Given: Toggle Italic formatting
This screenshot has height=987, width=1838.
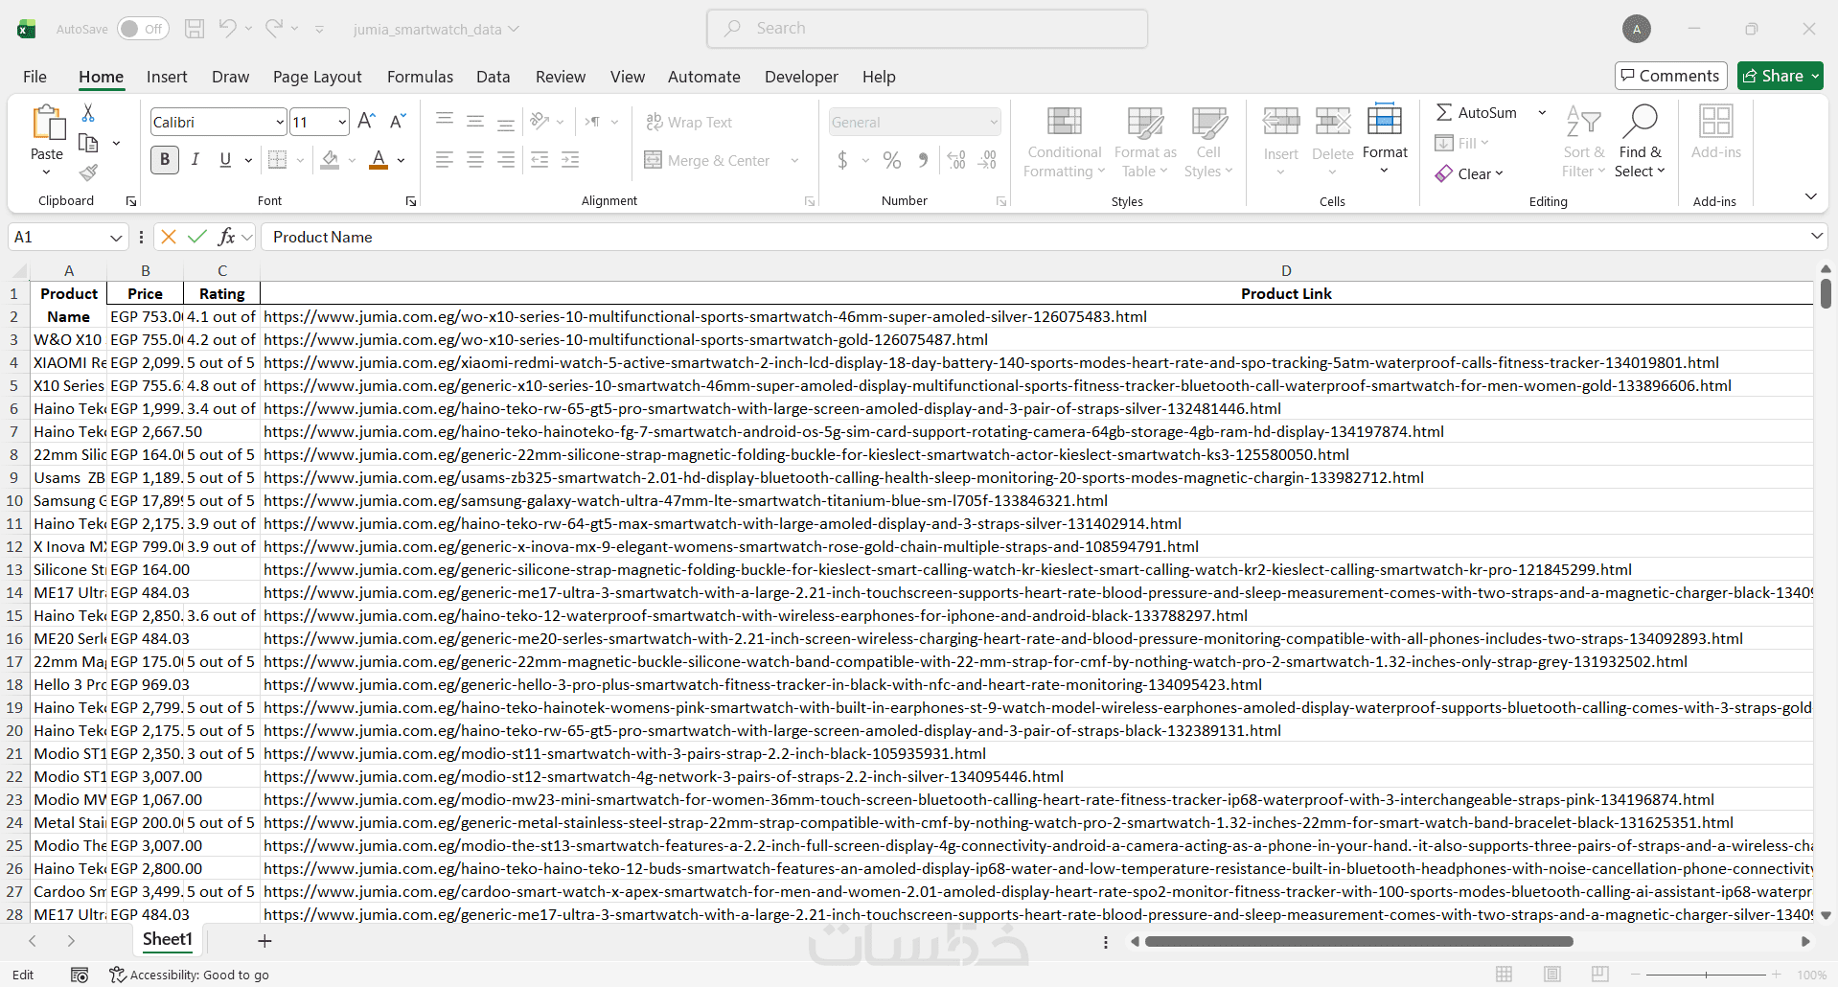Looking at the screenshot, I should [x=195, y=160].
